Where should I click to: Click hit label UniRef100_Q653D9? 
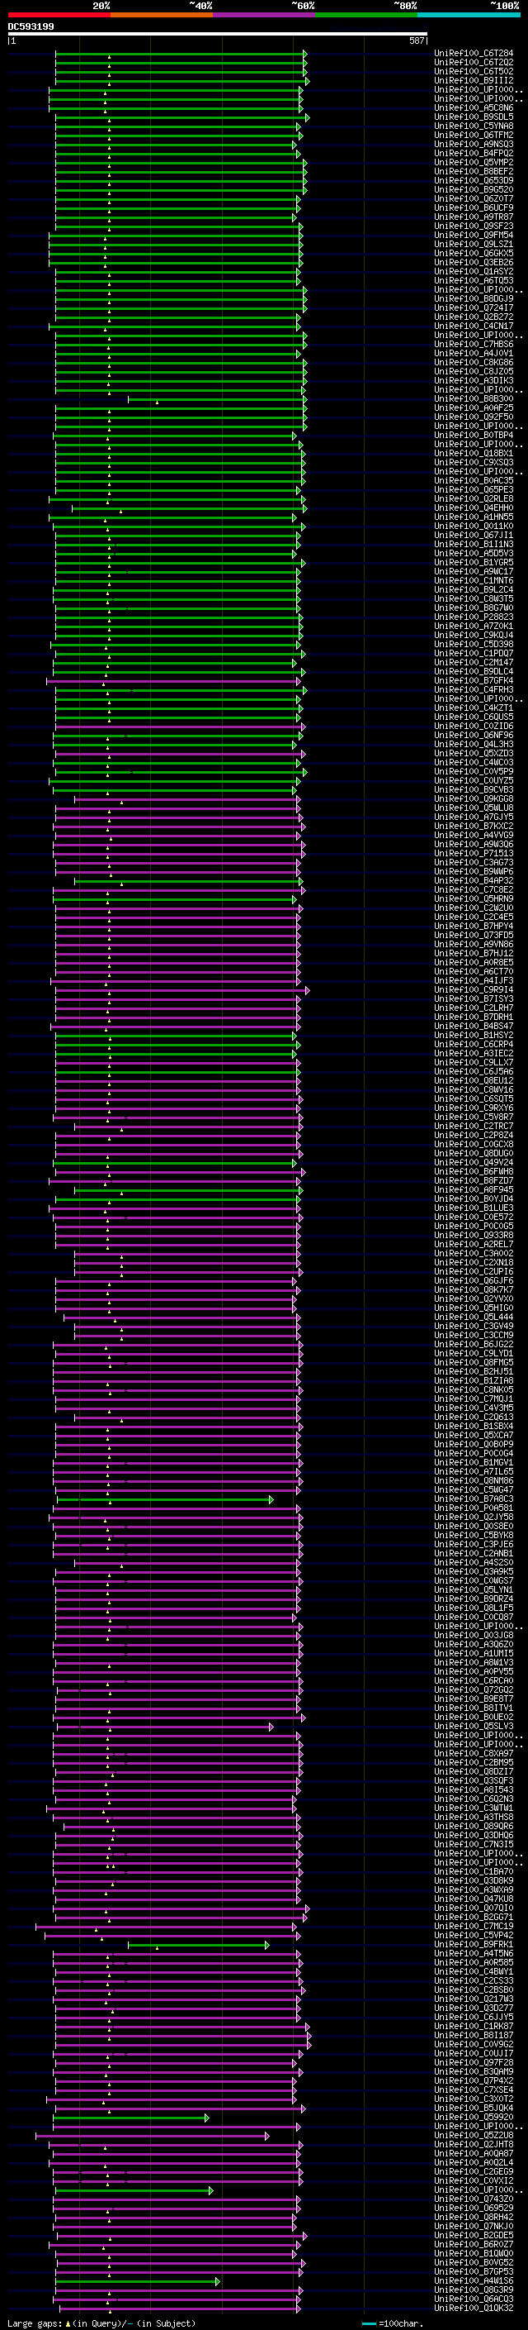pyautogui.click(x=474, y=180)
